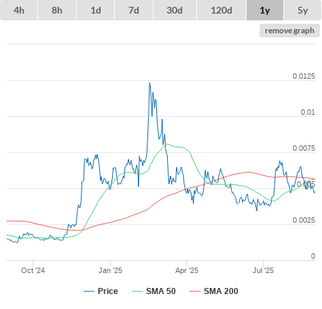Click the Jan '25 axis label
Viewport: 322px width, 309px height.
coord(110,270)
